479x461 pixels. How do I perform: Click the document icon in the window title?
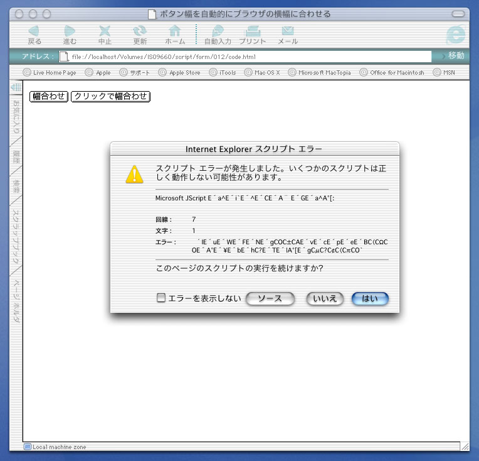[152, 14]
